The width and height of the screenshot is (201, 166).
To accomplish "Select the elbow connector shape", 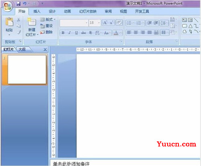I will [x=196, y=26].
